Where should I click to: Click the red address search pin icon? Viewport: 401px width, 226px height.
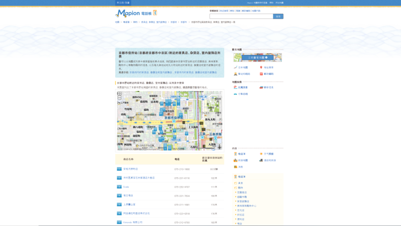coord(261,67)
